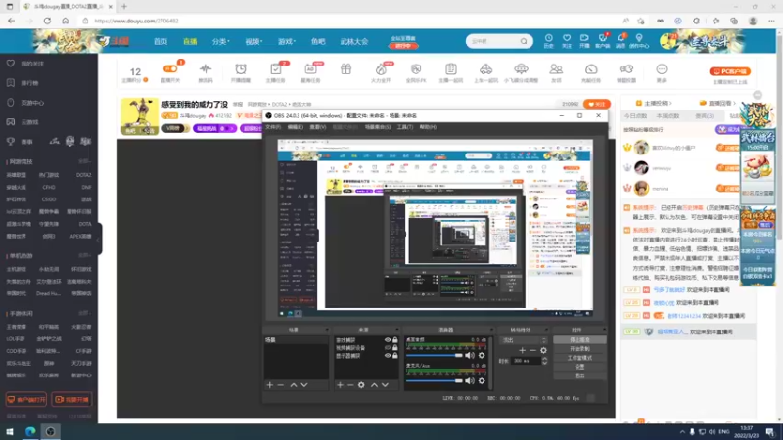The width and height of the screenshot is (783, 440).
Task: Click the 关注 heart icon in header
Action: pos(567,38)
